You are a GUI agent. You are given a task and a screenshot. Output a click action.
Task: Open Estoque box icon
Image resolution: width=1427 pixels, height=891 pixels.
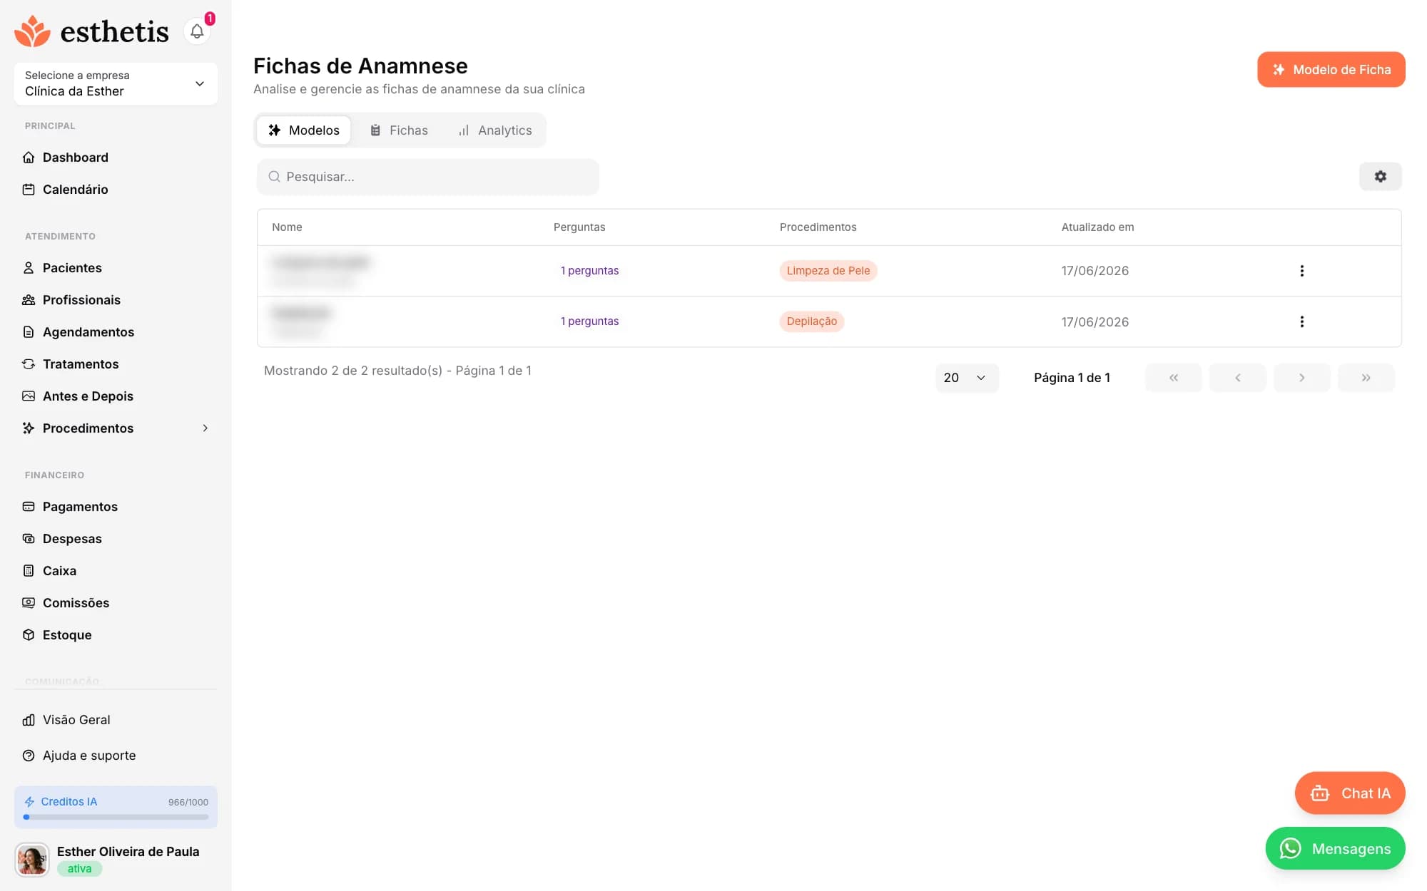coord(29,635)
